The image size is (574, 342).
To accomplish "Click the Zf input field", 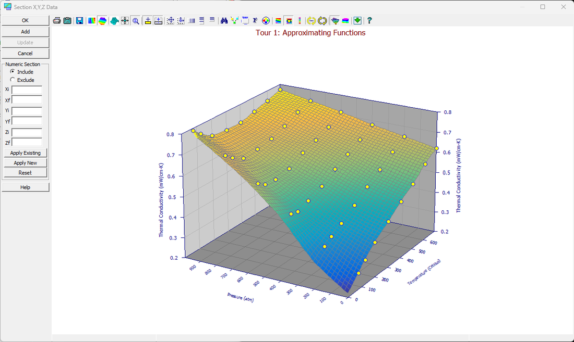I will pyautogui.click(x=27, y=142).
